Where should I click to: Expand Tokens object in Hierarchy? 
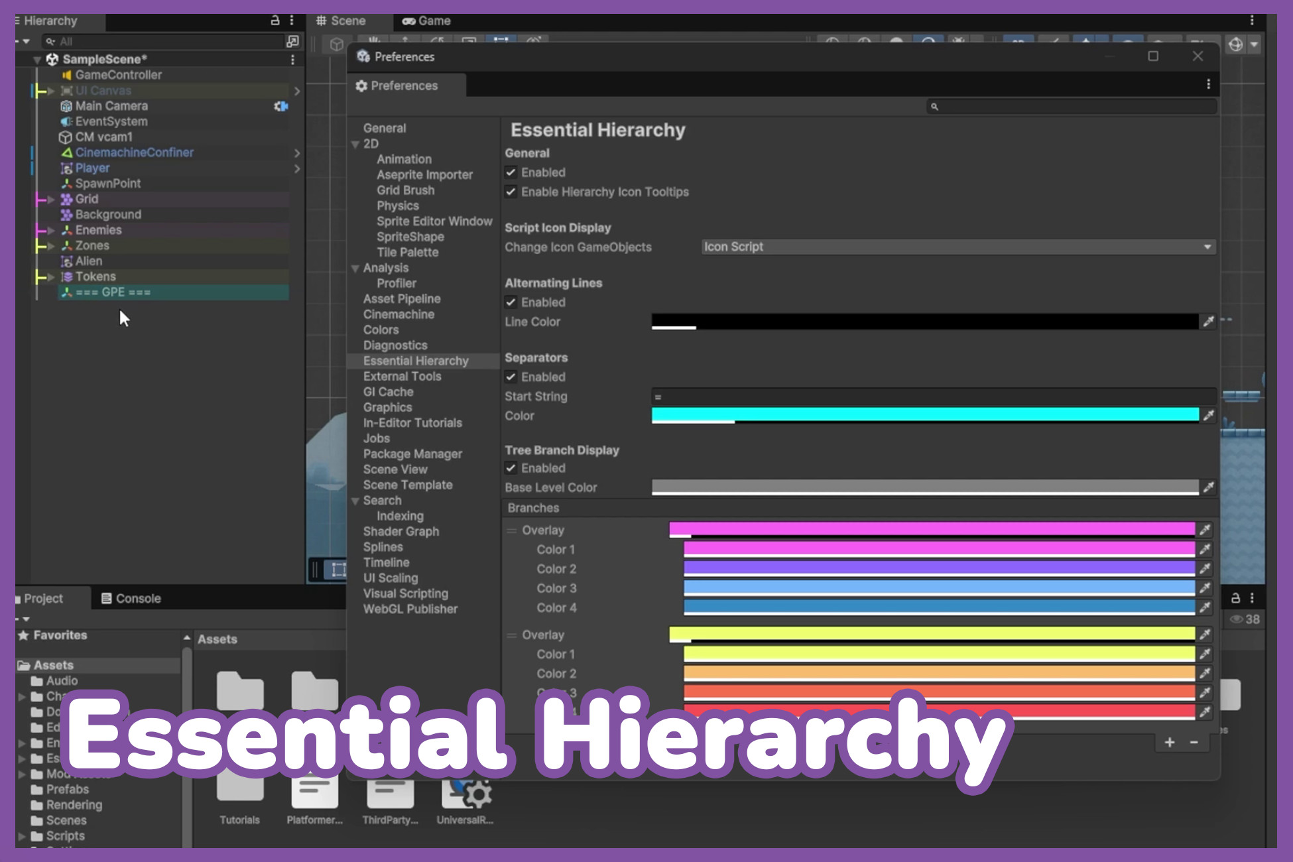[51, 277]
